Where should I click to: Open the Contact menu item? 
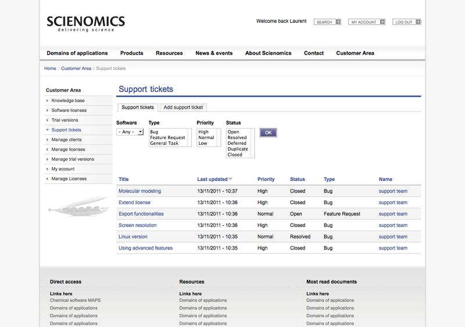point(314,53)
